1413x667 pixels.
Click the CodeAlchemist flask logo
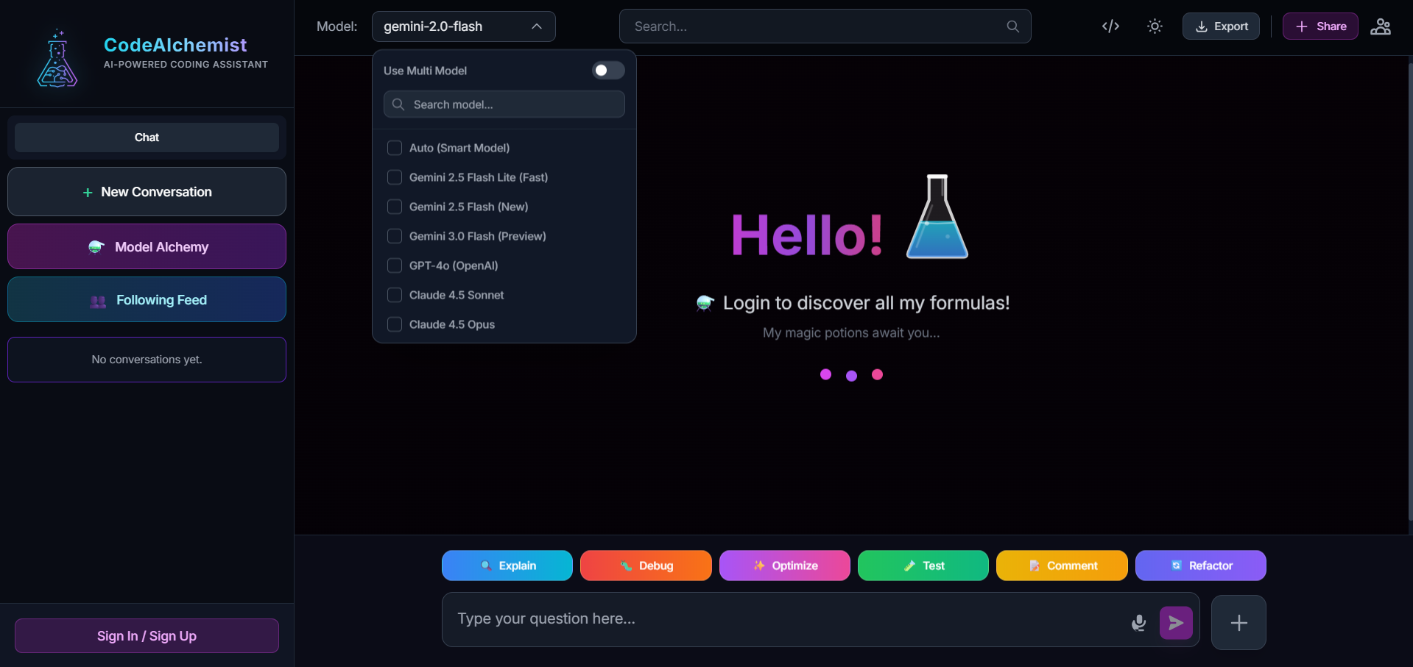(x=57, y=60)
